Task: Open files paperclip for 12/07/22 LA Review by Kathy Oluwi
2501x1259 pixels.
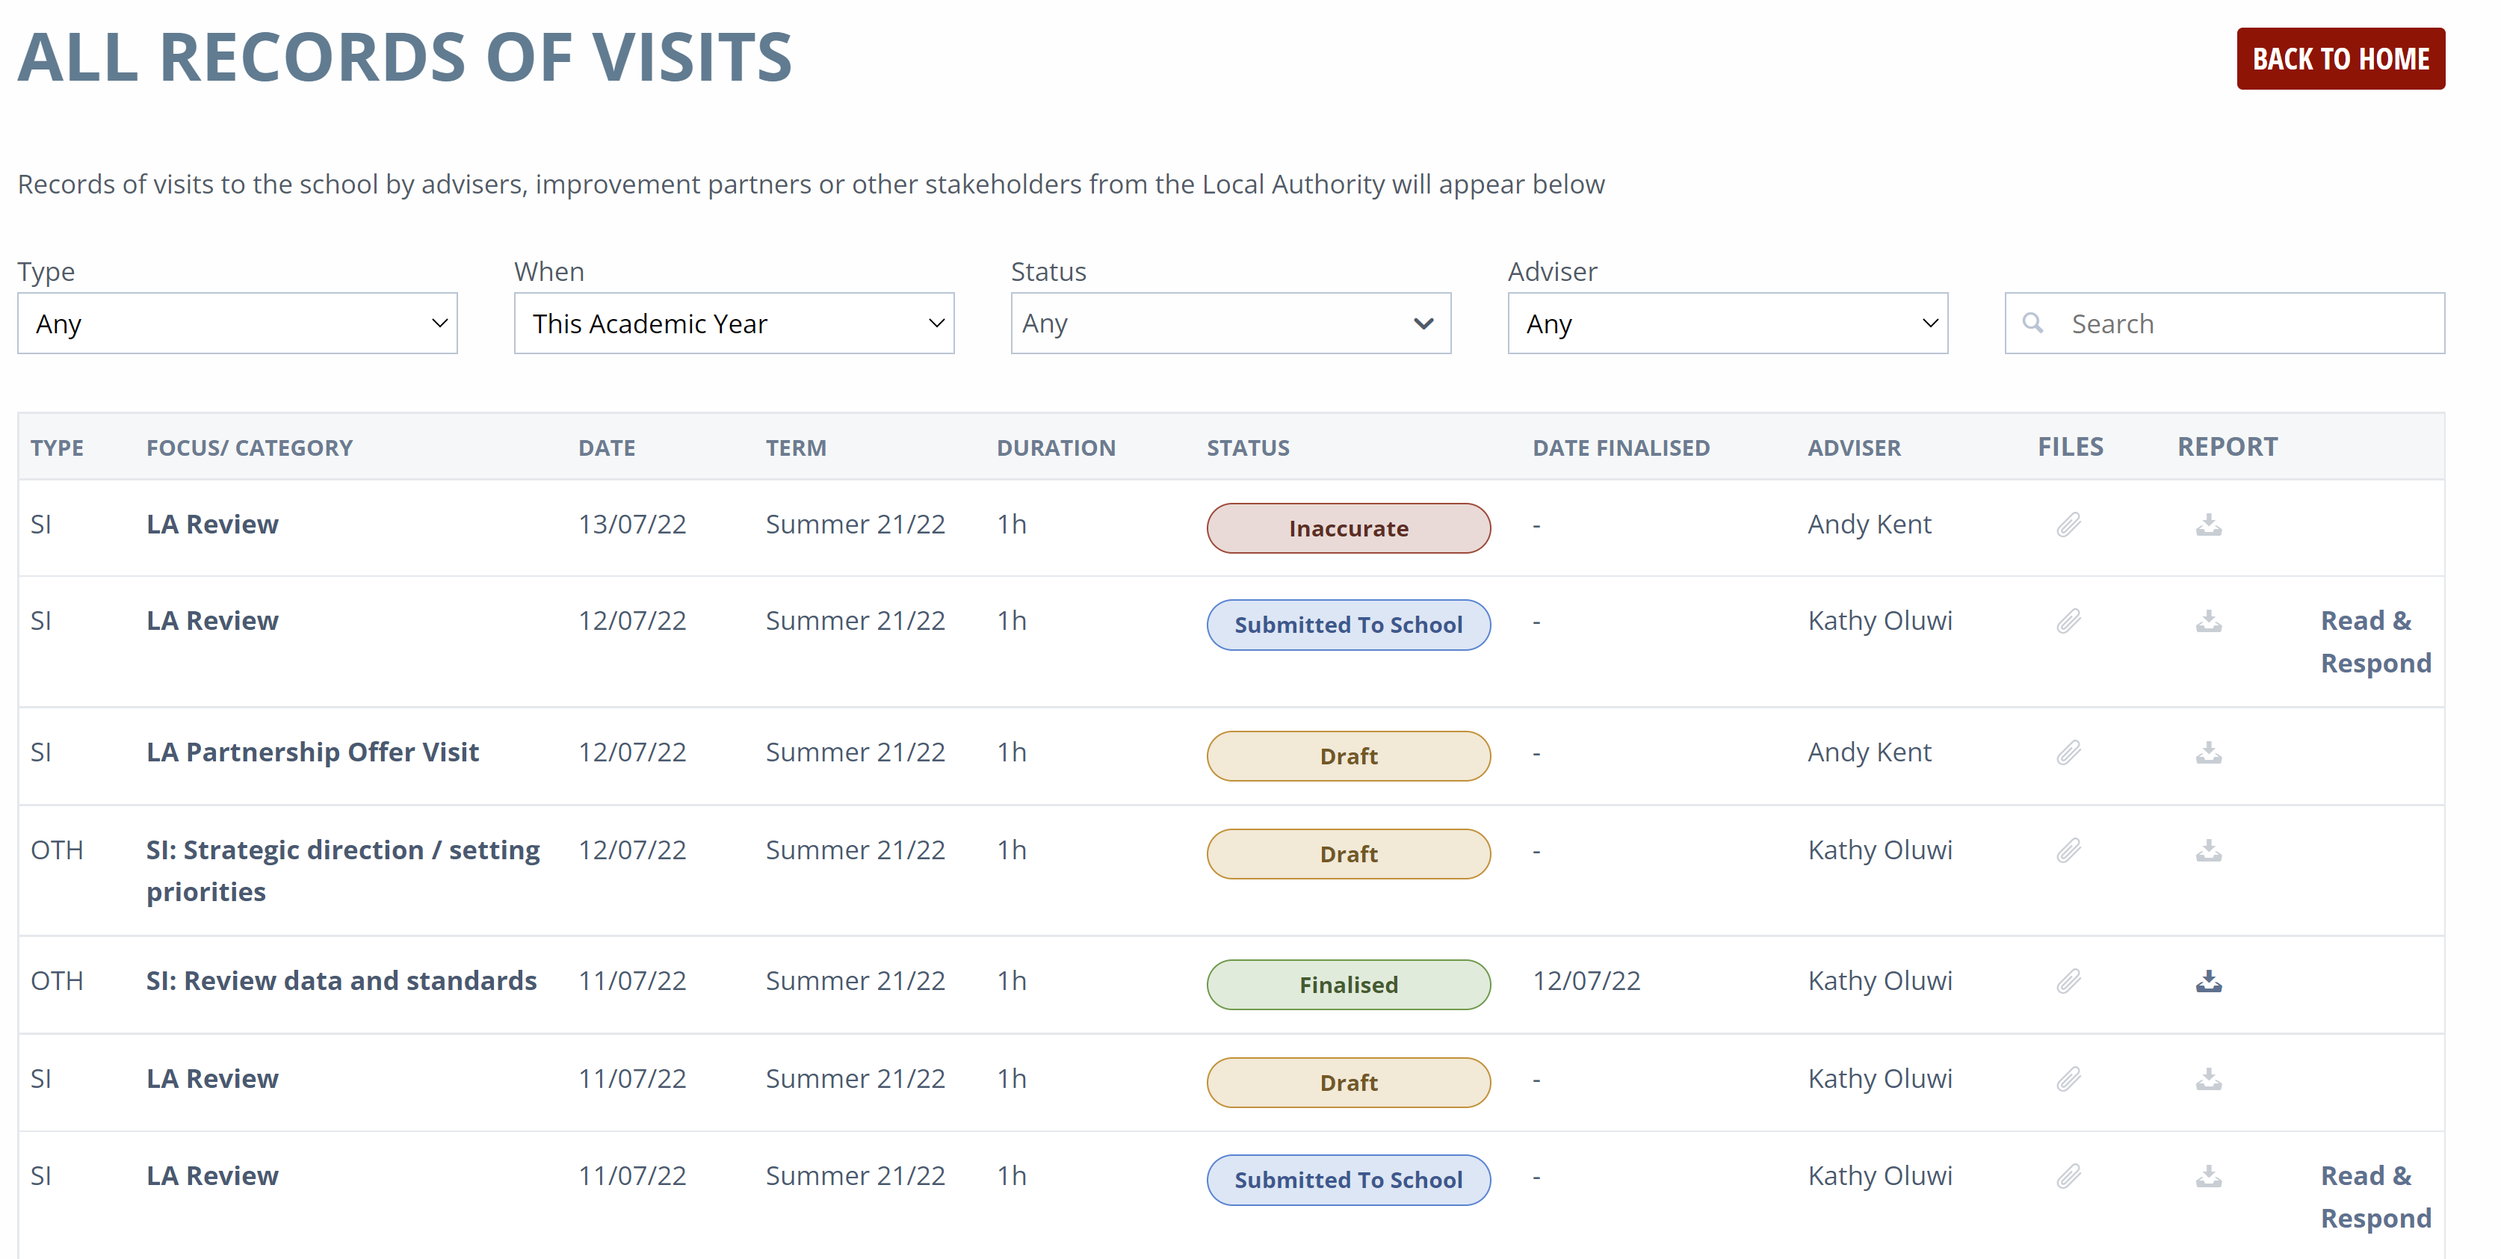Action: tap(2068, 621)
